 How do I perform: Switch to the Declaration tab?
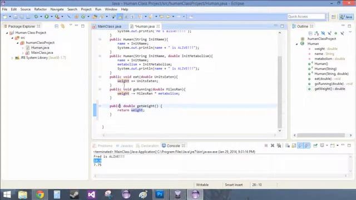coord(147,146)
